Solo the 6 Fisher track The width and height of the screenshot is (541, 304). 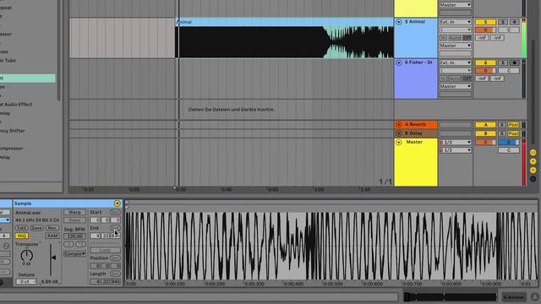[503, 62]
